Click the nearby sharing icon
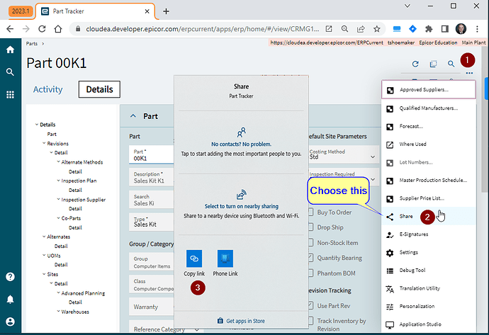Image resolution: width=489 pixels, height=335 pixels. pyautogui.click(x=241, y=195)
